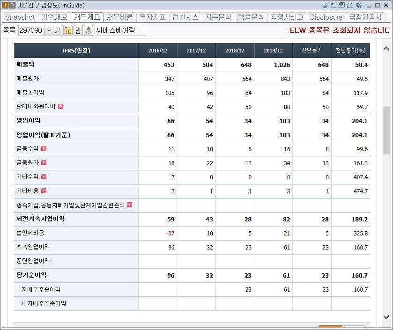393x330 pixels.
Task: Open the Snapshot tab
Action: [20, 17]
